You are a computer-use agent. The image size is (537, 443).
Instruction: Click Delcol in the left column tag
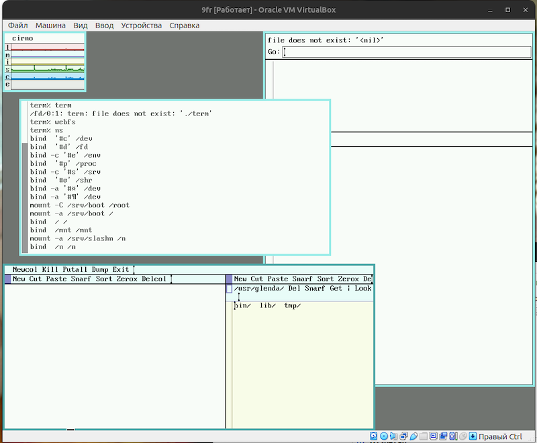click(x=154, y=279)
